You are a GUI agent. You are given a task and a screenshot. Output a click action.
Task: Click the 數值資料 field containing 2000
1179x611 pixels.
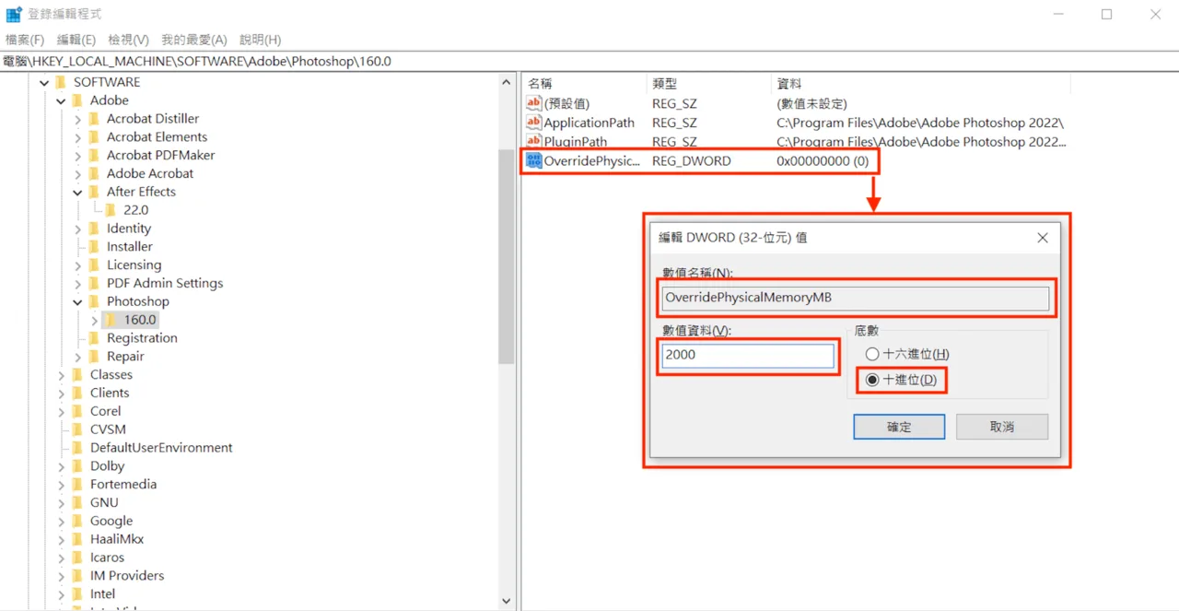click(x=748, y=355)
